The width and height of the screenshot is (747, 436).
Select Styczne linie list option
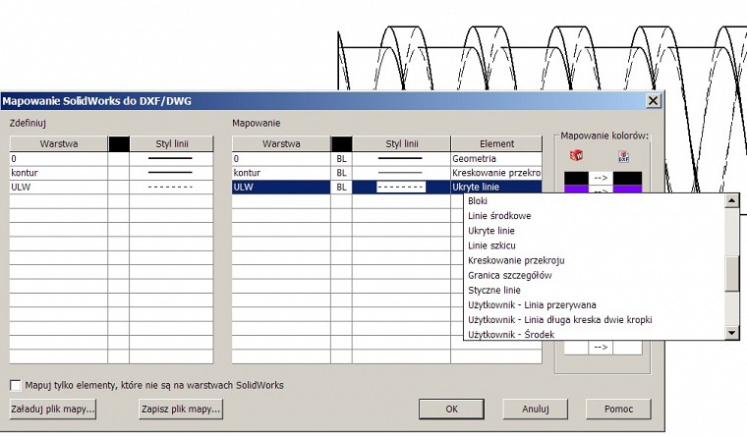(x=494, y=290)
